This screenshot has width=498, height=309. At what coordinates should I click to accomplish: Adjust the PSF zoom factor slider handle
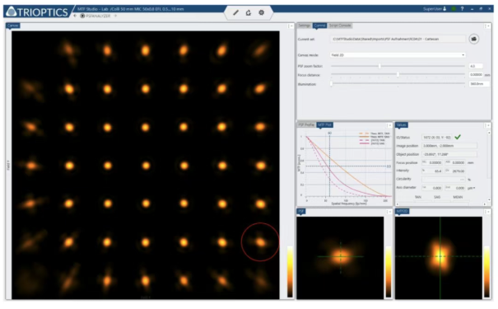[379, 66]
